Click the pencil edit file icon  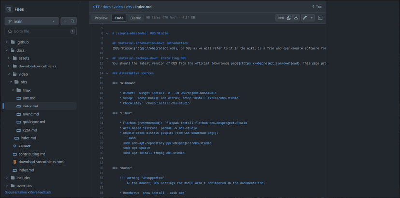click(x=305, y=18)
